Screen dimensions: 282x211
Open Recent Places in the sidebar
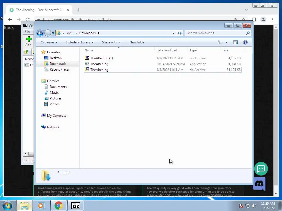[59, 70]
